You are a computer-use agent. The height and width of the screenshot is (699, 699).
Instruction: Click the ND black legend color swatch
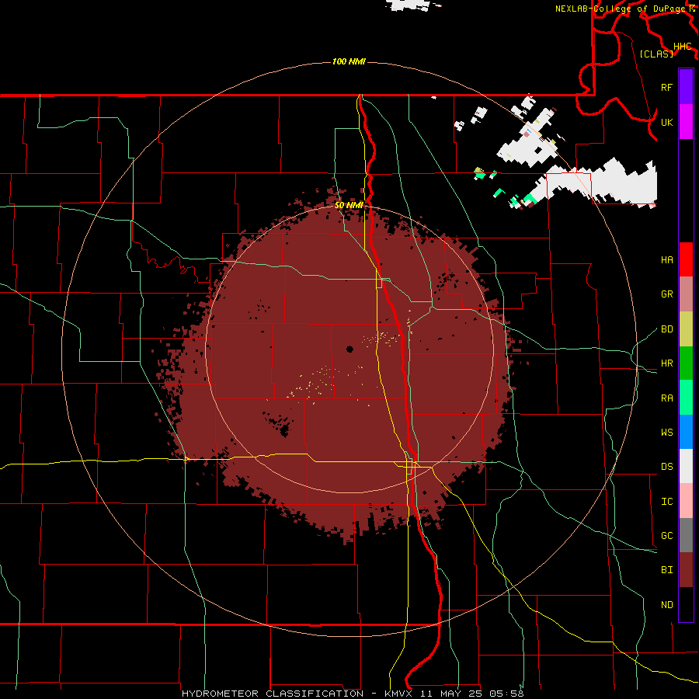(686, 604)
